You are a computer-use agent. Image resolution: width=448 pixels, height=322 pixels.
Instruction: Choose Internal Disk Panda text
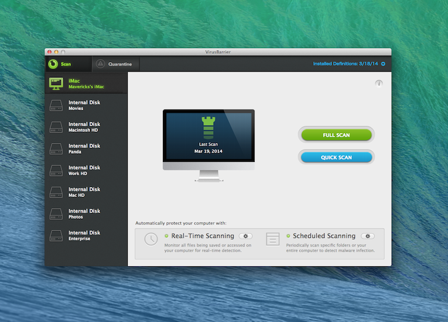[x=84, y=149]
